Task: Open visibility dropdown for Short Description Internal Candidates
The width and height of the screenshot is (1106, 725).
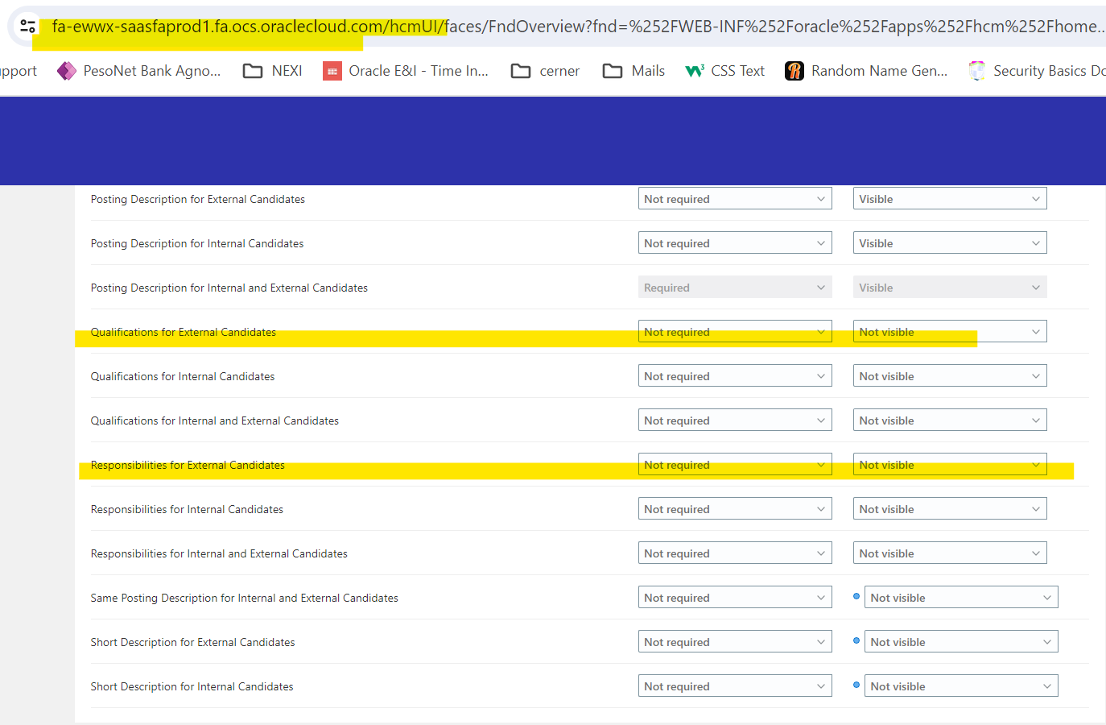Action: (961, 686)
